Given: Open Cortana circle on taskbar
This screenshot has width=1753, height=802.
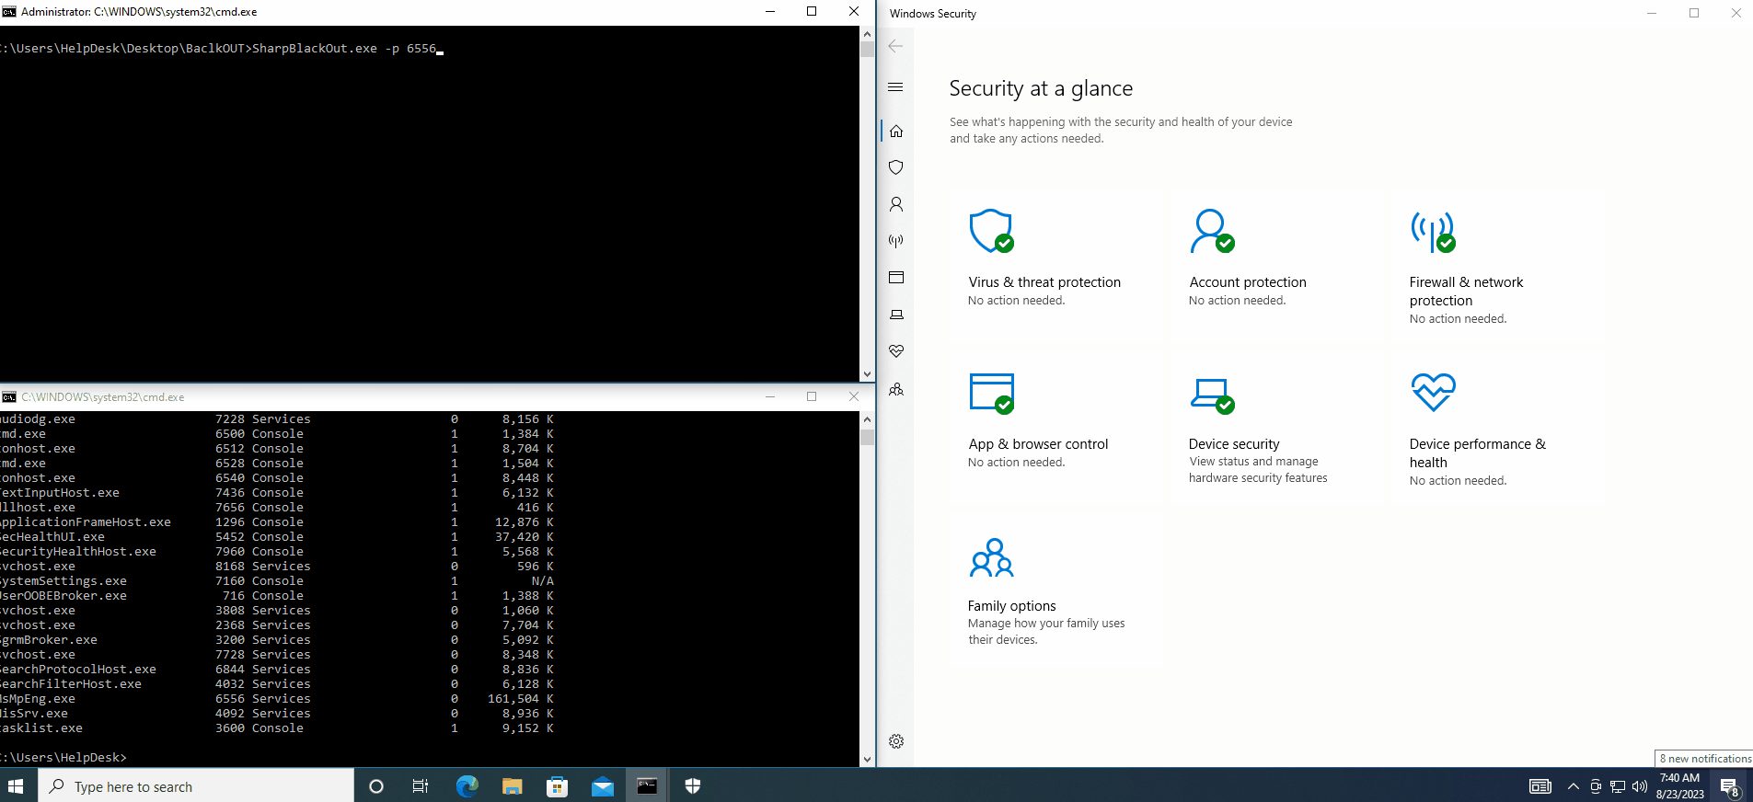Looking at the screenshot, I should (375, 786).
